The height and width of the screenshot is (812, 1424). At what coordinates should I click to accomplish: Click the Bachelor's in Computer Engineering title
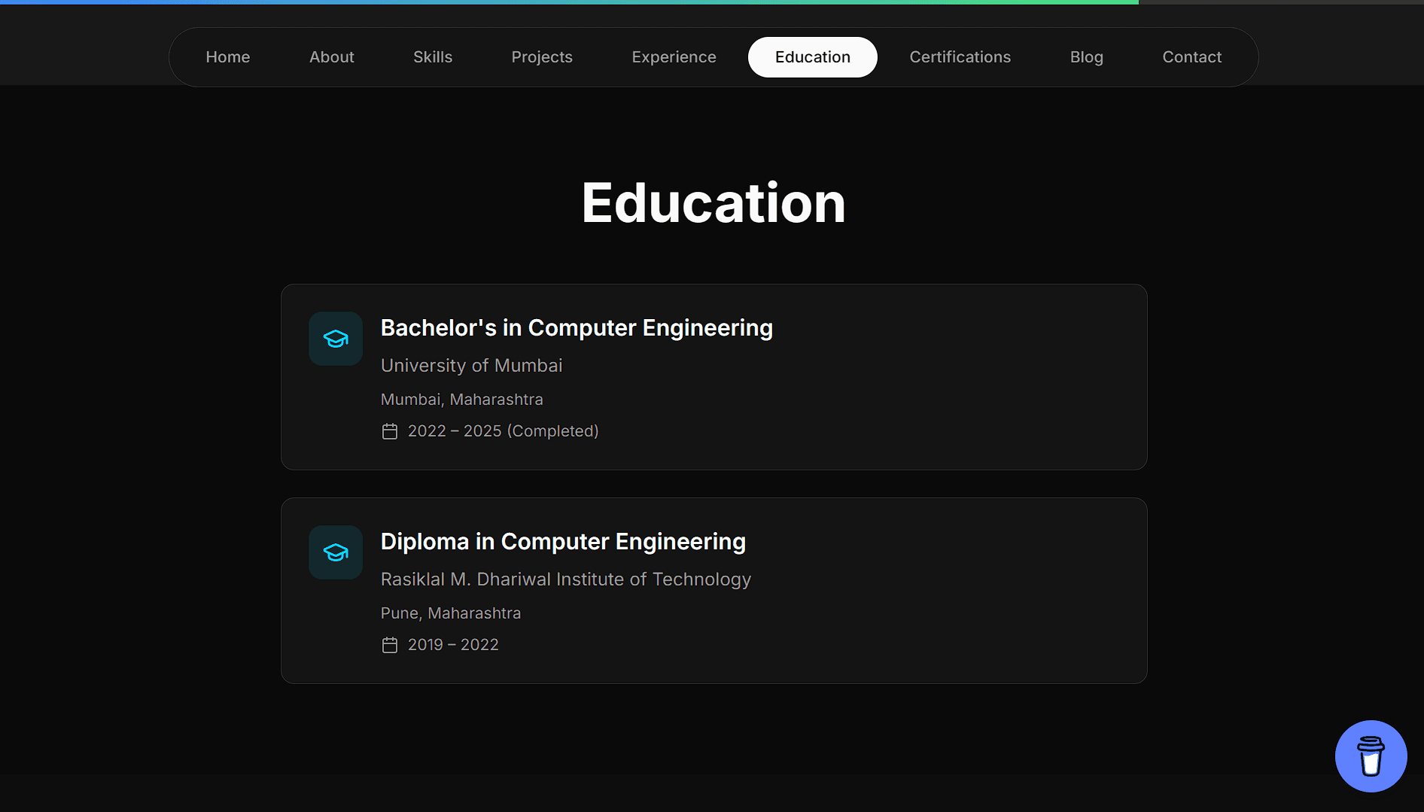(577, 328)
